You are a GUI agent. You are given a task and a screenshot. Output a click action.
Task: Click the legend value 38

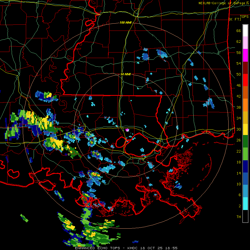(x=239, y=107)
